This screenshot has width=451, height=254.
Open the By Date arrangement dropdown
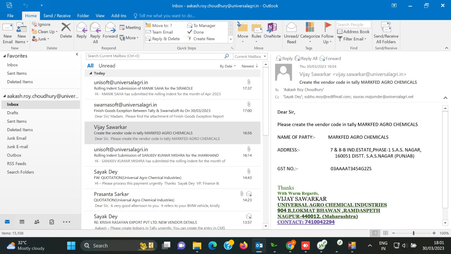[227, 66]
